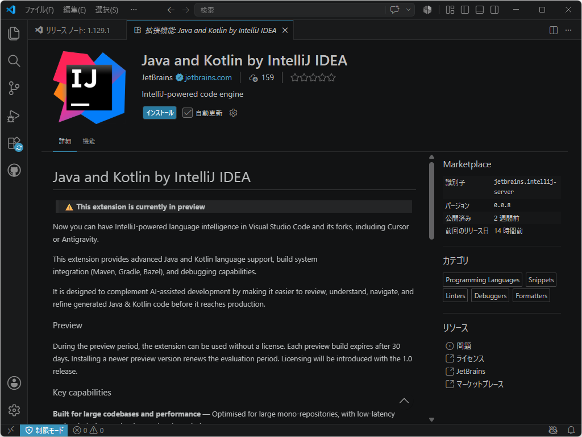Go back with the left arrow
This screenshot has height=437, width=582.
click(x=171, y=10)
